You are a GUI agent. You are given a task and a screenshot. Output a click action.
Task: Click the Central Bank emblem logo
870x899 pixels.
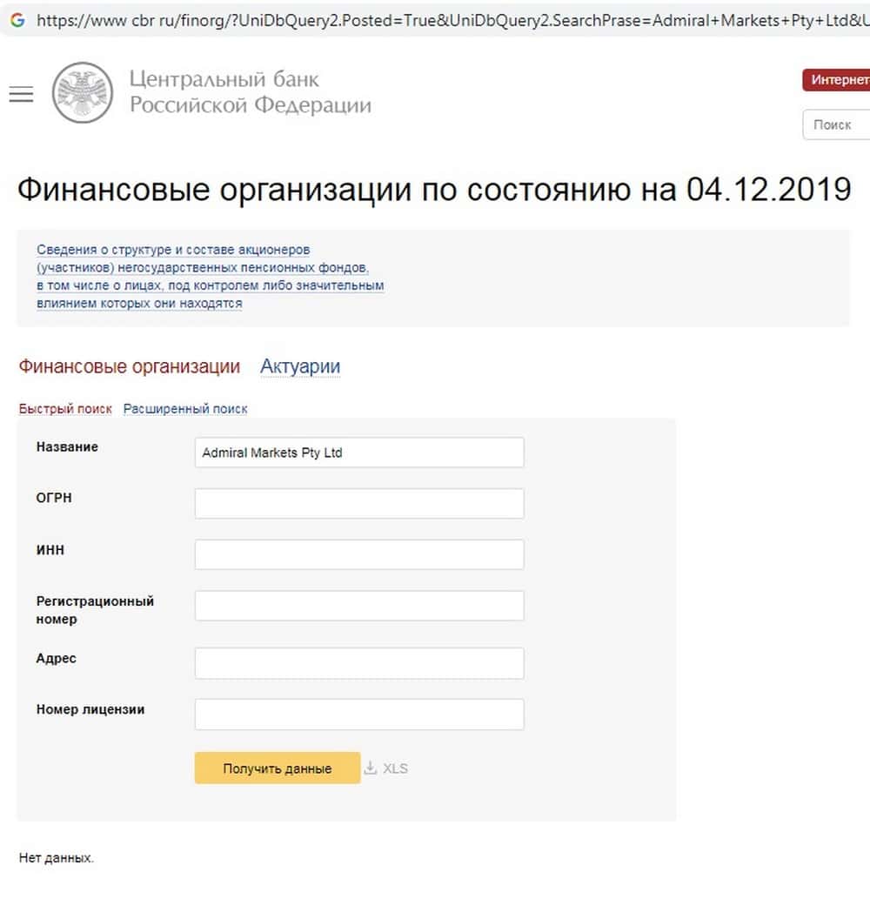(x=83, y=92)
